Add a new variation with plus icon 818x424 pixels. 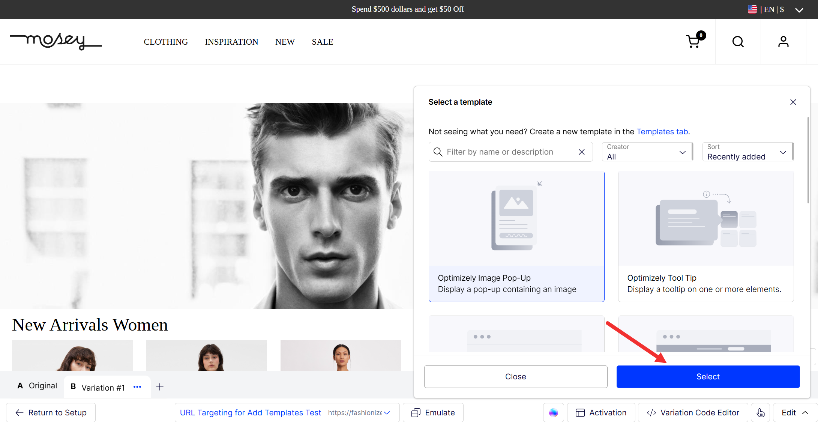coord(160,387)
